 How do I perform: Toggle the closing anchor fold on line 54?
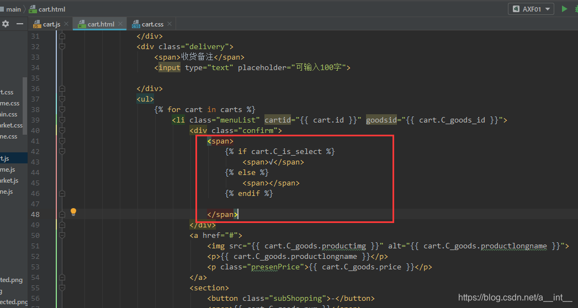pos(62,278)
